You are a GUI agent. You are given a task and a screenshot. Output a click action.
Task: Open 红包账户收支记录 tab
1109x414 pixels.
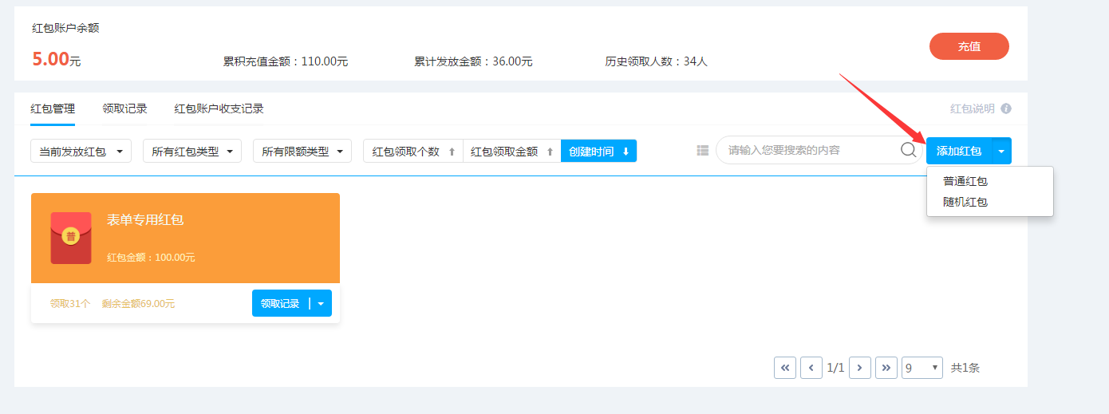219,108
